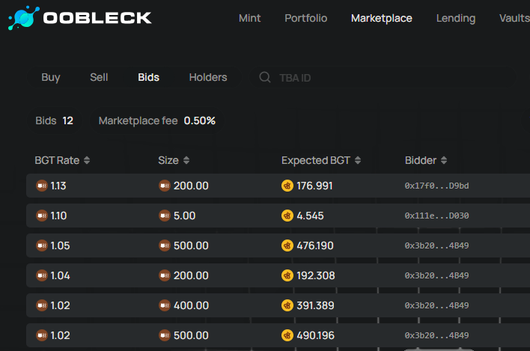530x351 pixels.
Task: Switch to the Sell tab
Action: [99, 77]
